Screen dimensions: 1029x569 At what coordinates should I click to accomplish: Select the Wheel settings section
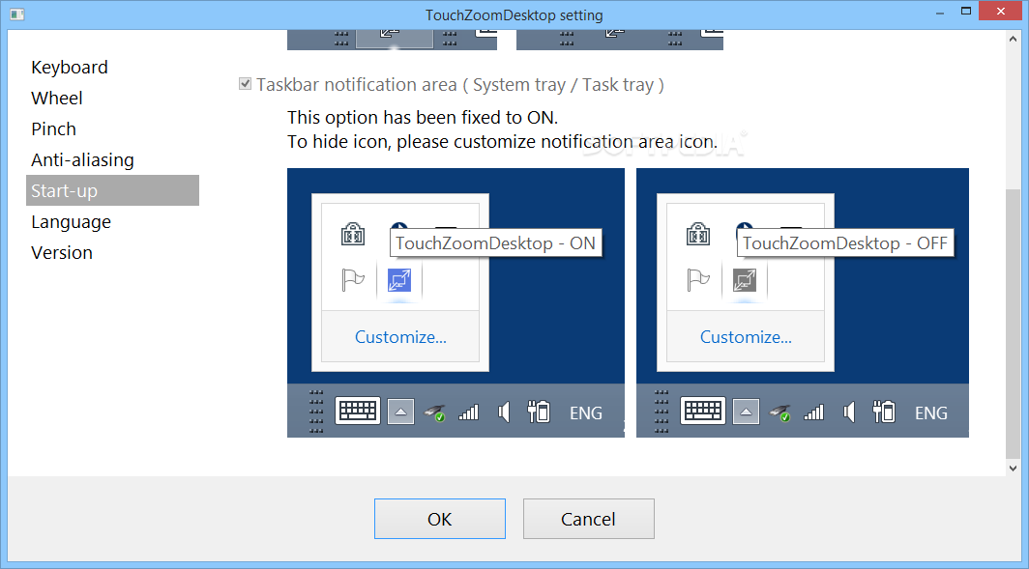57,98
